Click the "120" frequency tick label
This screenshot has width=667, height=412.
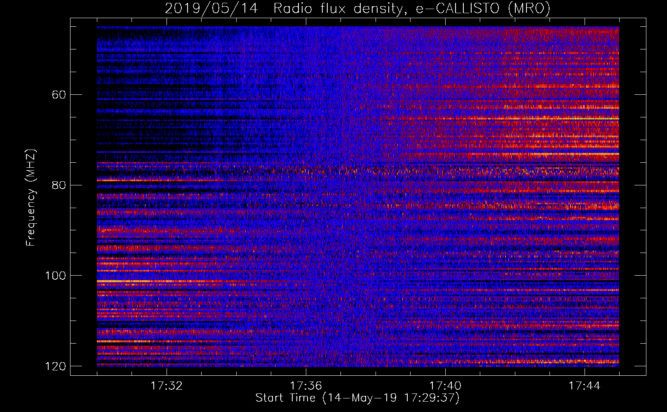coord(55,366)
